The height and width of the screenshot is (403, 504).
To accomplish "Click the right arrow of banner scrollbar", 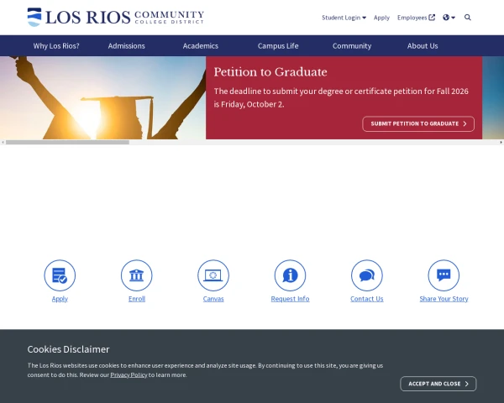I will click(501, 142).
